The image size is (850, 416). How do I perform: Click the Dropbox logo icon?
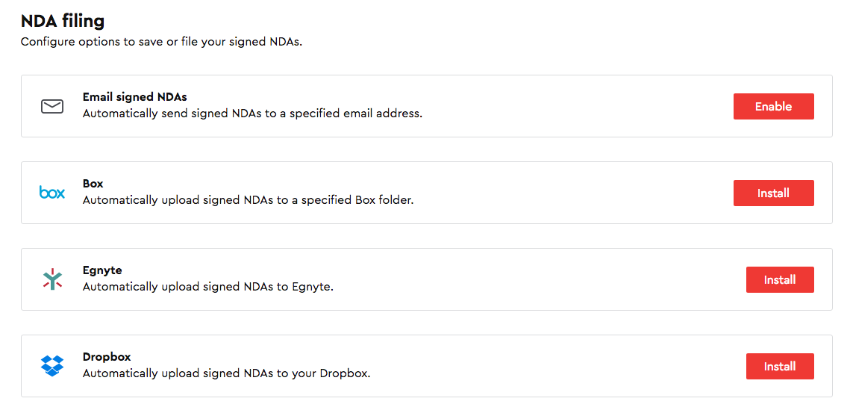coord(52,366)
